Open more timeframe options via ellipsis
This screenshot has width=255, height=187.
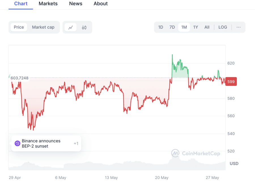point(239,27)
